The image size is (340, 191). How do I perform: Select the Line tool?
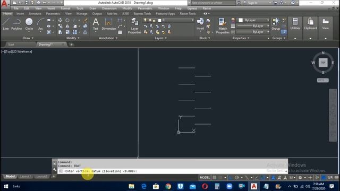(6, 24)
